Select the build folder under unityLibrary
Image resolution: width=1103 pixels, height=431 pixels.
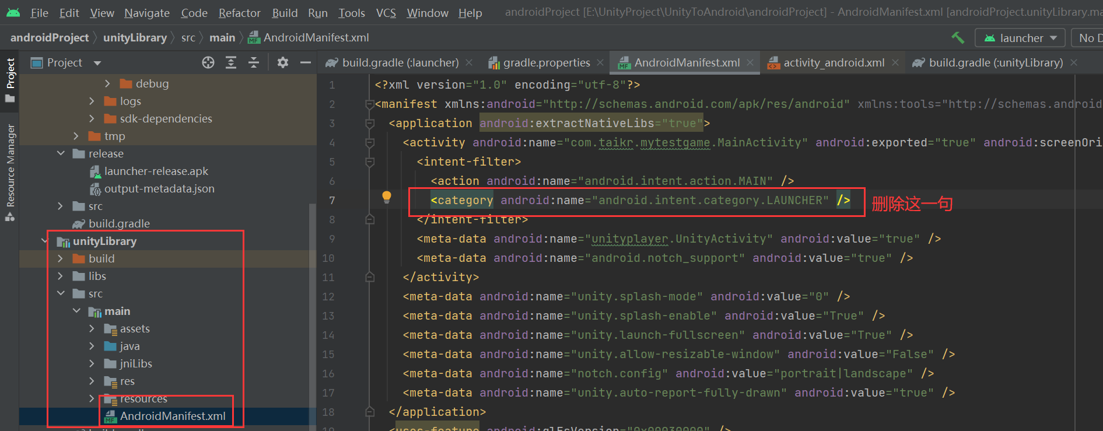101,259
